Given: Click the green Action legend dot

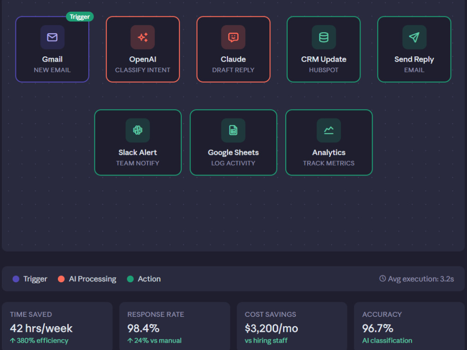Looking at the screenshot, I should point(130,279).
